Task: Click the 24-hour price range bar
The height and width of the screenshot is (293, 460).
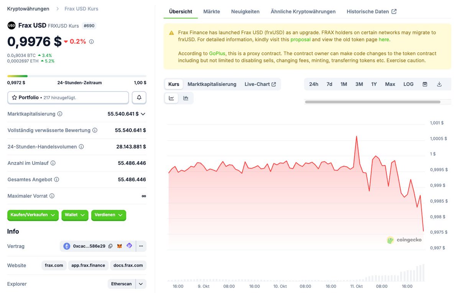Action: tap(77, 76)
